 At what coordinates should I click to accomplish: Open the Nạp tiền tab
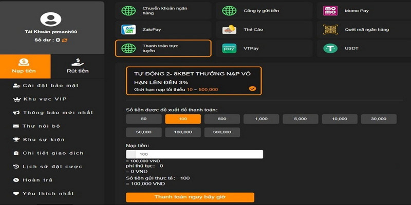click(x=25, y=66)
